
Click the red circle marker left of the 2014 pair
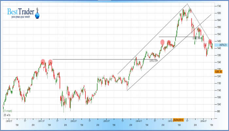162,42
